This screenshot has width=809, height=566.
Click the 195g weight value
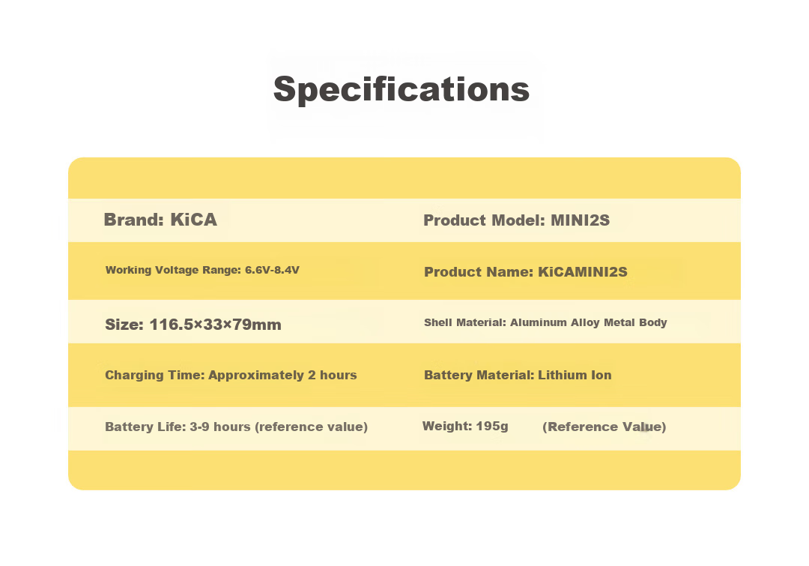492,427
